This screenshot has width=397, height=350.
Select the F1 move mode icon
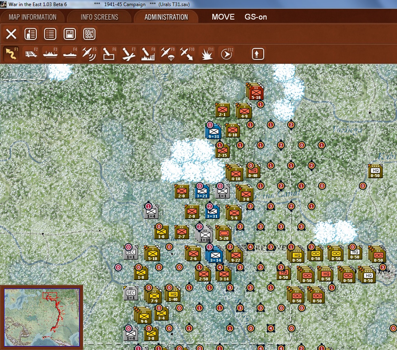pos(11,54)
